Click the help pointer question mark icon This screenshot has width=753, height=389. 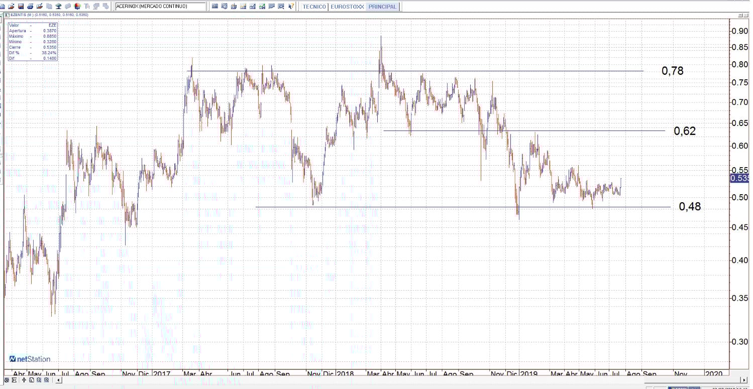[x=291, y=7]
